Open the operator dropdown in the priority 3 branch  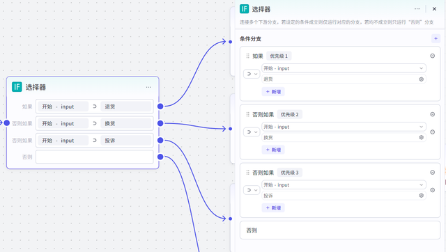point(252,190)
